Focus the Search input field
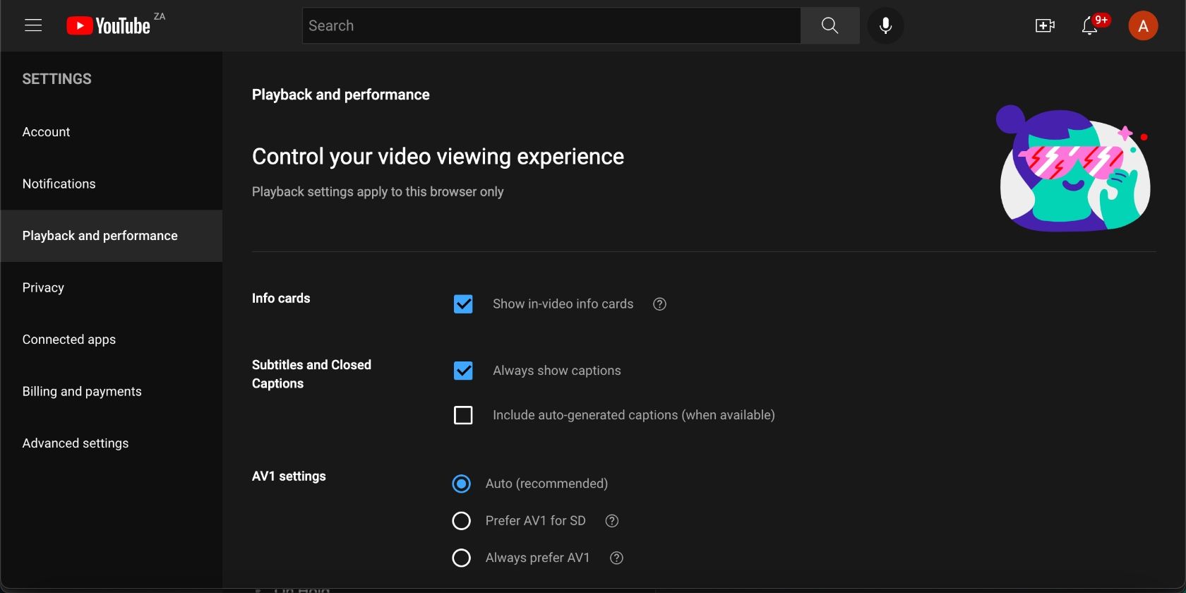Viewport: 1186px width, 593px height. coord(551,25)
